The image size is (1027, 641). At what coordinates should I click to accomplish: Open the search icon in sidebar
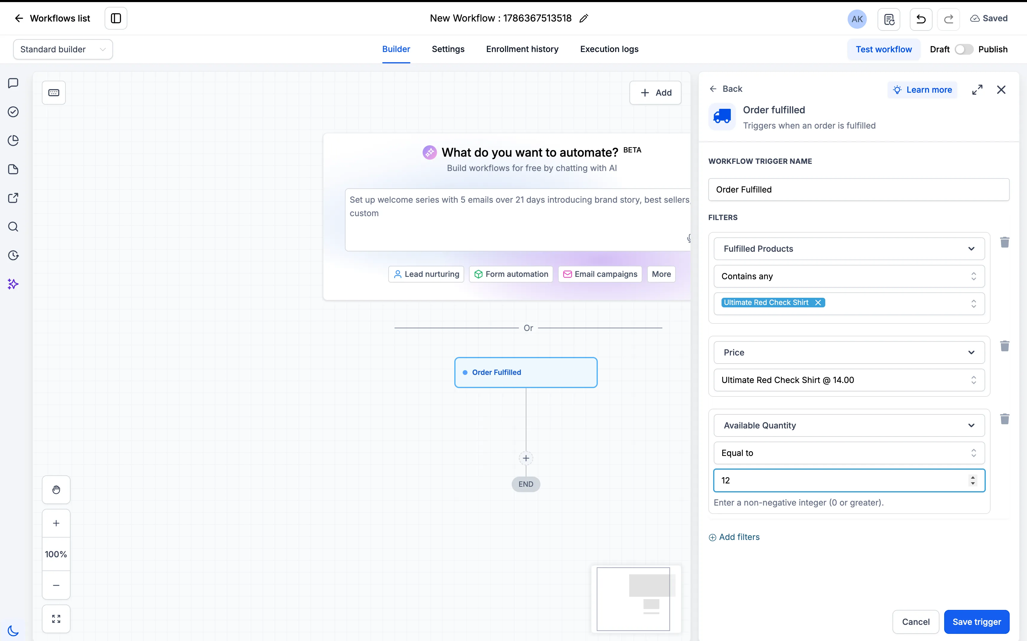pyautogui.click(x=13, y=226)
